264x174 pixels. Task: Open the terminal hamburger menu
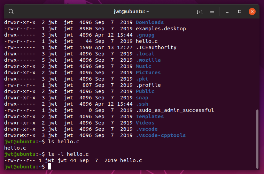point(212,12)
